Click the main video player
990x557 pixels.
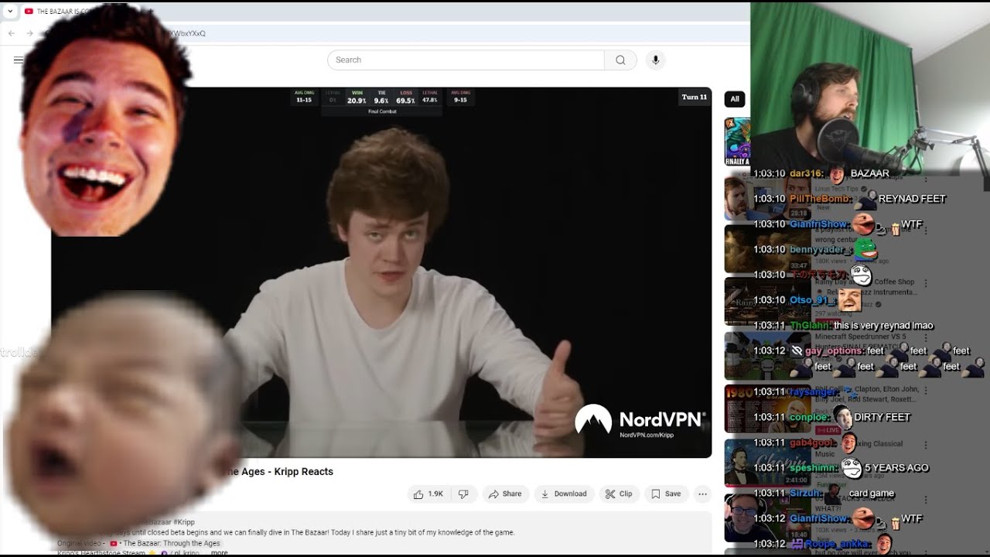pos(381,272)
